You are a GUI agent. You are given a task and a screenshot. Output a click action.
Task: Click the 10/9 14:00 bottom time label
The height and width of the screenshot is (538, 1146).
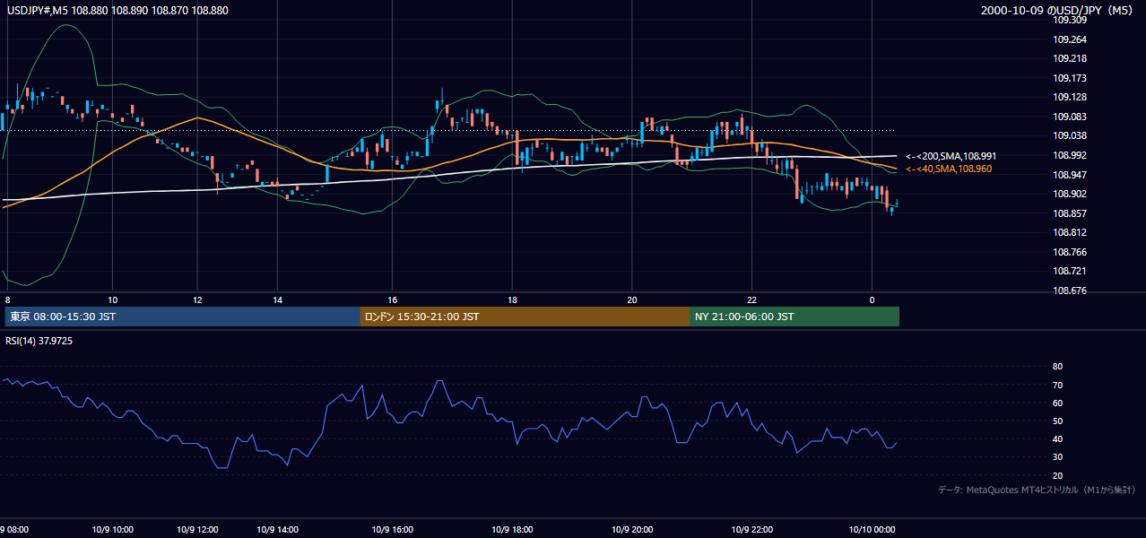[277, 529]
